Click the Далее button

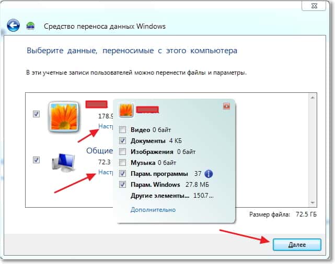[297, 245]
